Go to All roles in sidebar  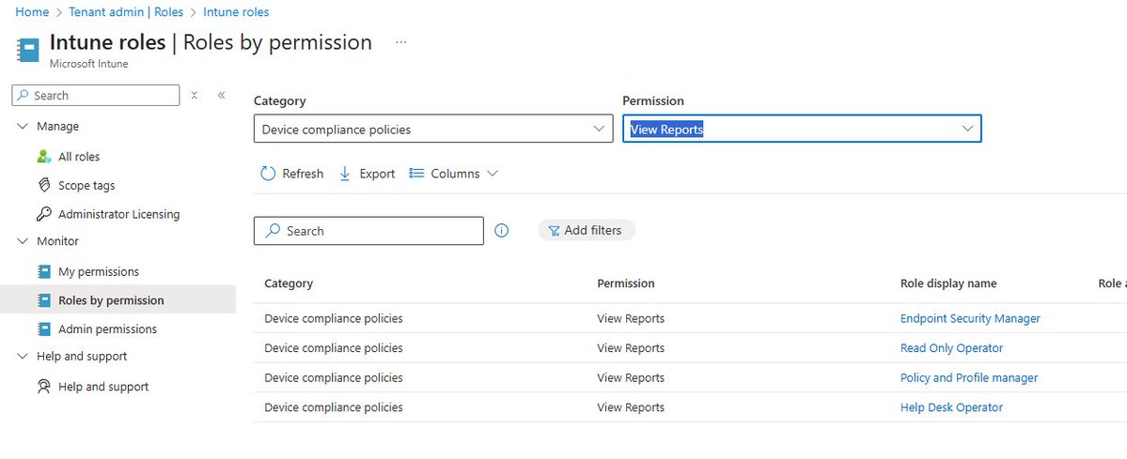coord(79,157)
